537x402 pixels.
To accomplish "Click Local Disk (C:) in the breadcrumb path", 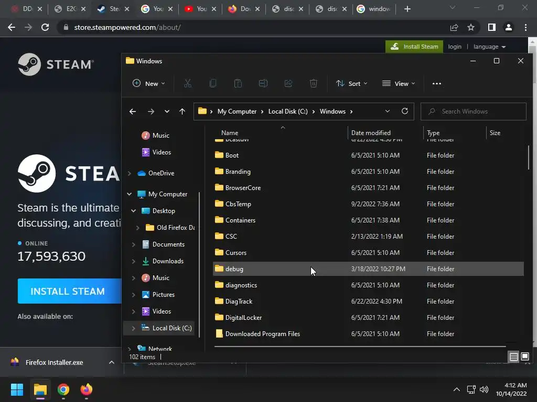I will 288,111.
